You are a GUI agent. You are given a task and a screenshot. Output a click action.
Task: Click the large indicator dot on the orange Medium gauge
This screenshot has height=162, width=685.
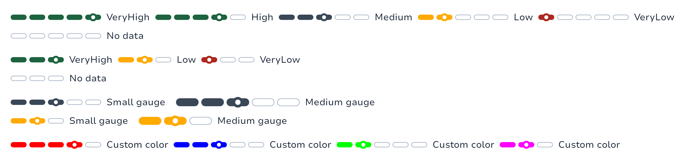point(175,121)
